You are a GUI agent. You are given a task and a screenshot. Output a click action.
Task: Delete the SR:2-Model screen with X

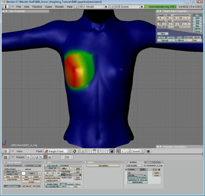tap(106, 7)
